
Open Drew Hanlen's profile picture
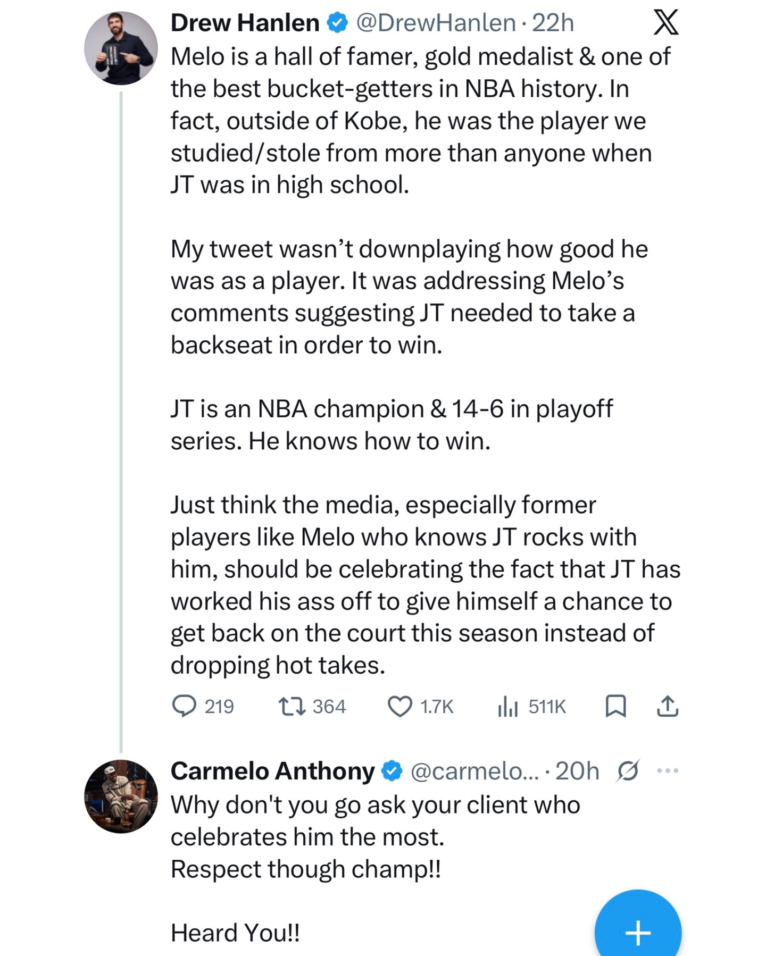(121, 48)
